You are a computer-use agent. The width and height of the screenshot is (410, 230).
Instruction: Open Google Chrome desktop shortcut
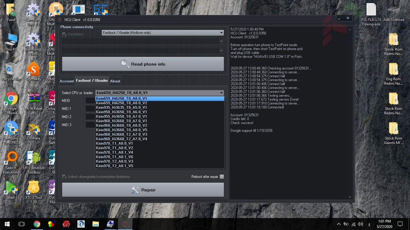click(x=11, y=103)
